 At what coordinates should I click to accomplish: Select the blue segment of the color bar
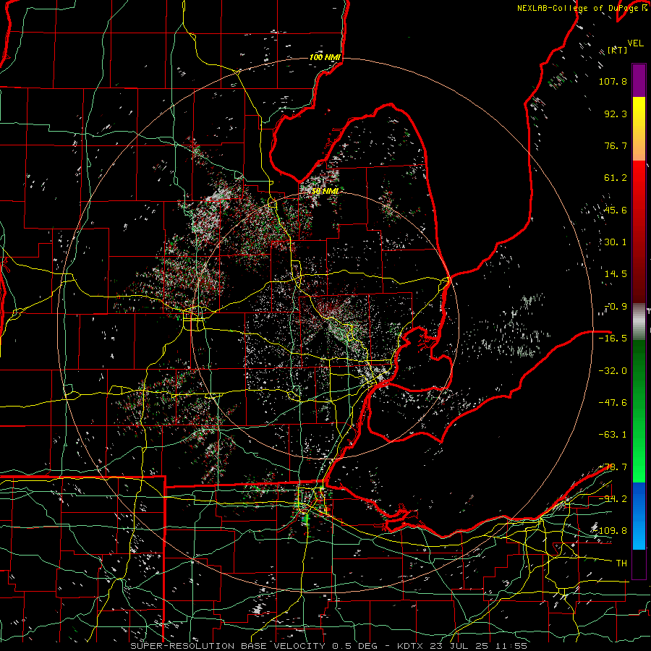639,516
